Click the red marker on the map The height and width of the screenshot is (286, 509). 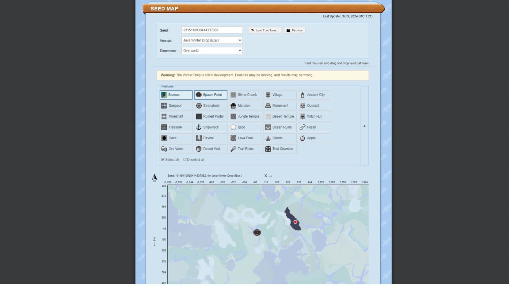pos(295,222)
